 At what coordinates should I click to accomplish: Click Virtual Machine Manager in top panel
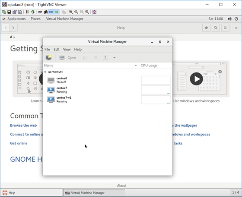click(x=65, y=19)
